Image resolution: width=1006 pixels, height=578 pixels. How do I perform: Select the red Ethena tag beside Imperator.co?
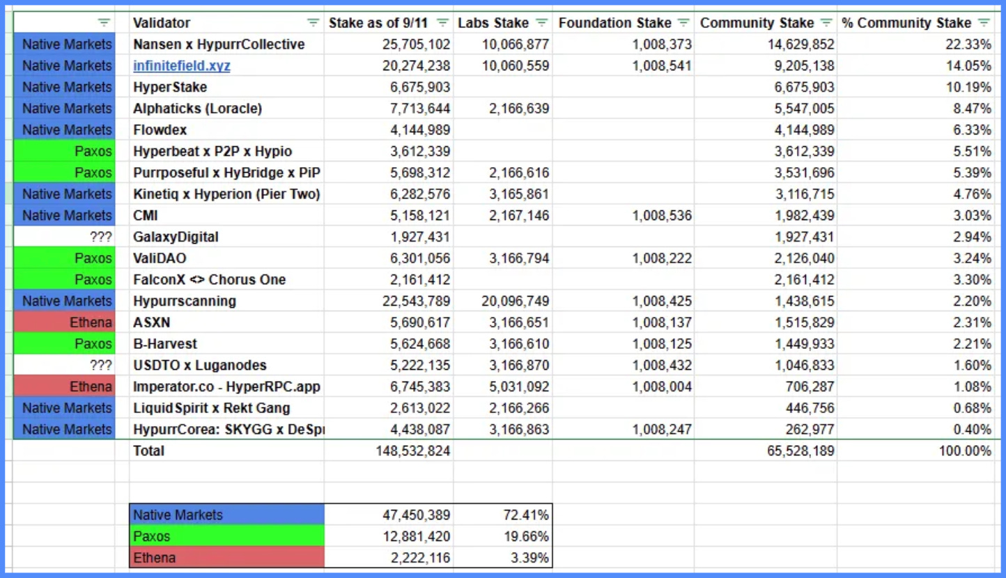tap(64, 386)
